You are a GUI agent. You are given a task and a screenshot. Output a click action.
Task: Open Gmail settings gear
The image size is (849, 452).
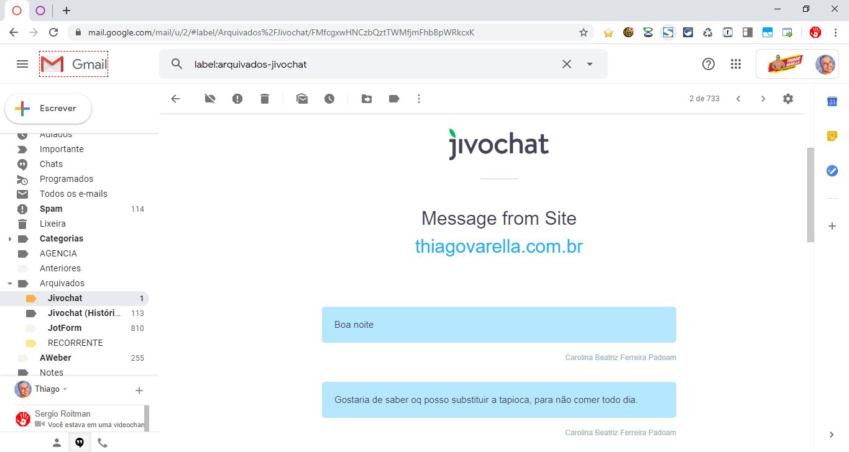788,99
